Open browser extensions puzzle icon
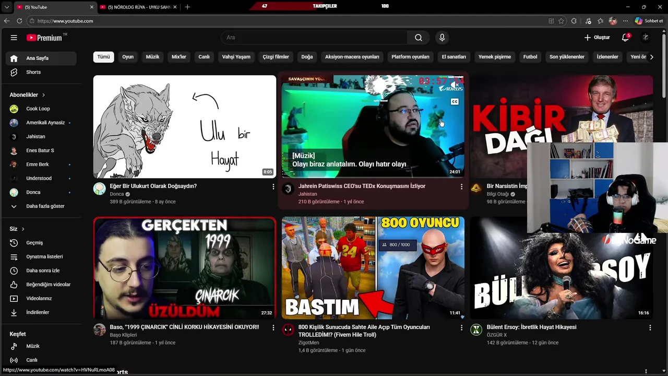 tap(574, 21)
